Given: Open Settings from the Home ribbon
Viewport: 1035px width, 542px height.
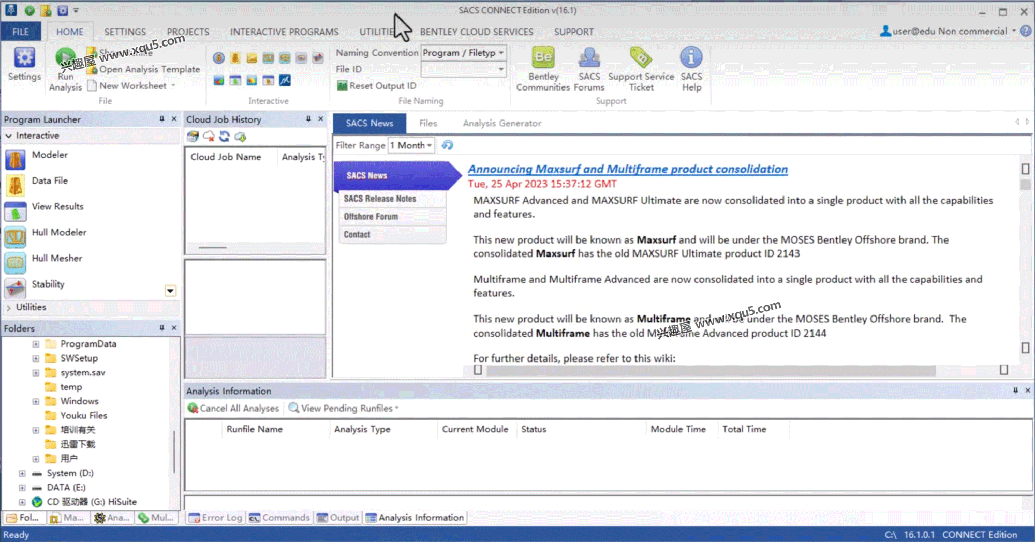Looking at the screenshot, I should click(24, 65).
